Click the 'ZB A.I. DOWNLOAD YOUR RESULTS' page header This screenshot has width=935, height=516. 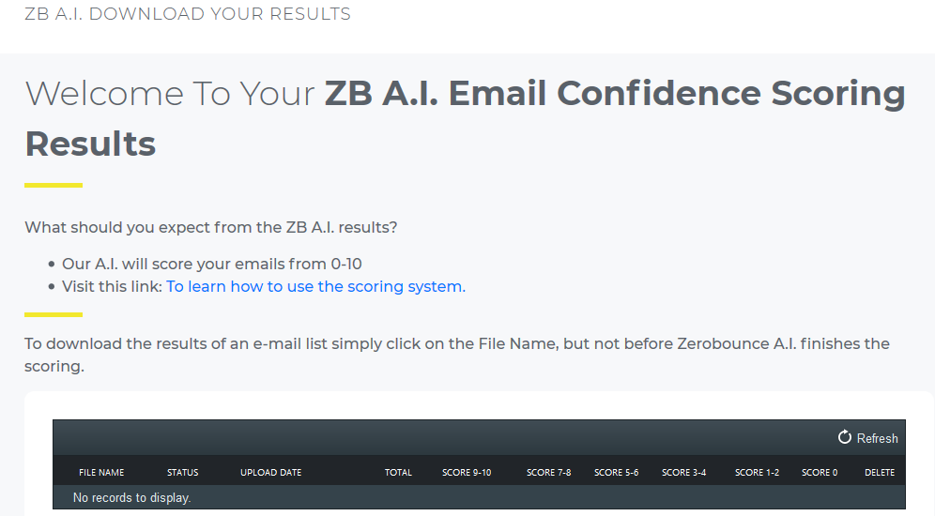coord(188,14)
